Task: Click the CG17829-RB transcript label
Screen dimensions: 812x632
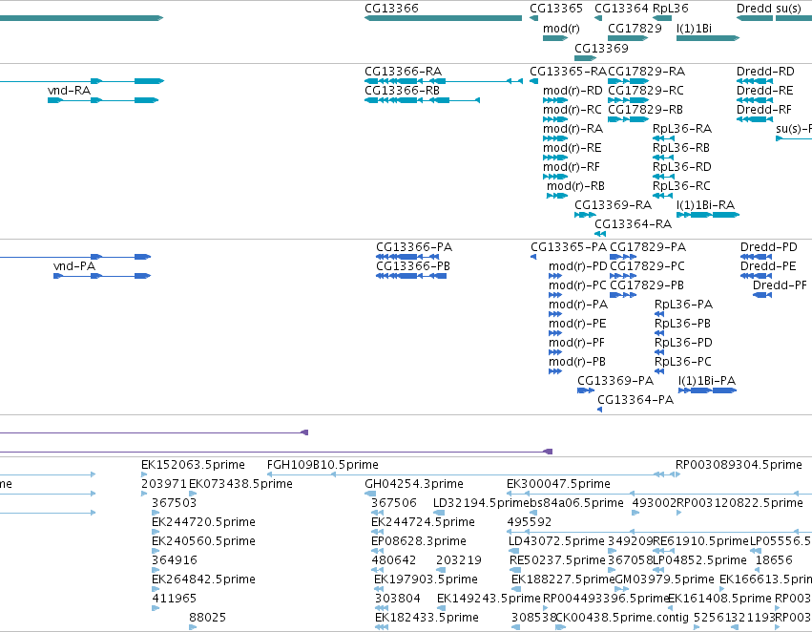Action: (x=645, y=110)
